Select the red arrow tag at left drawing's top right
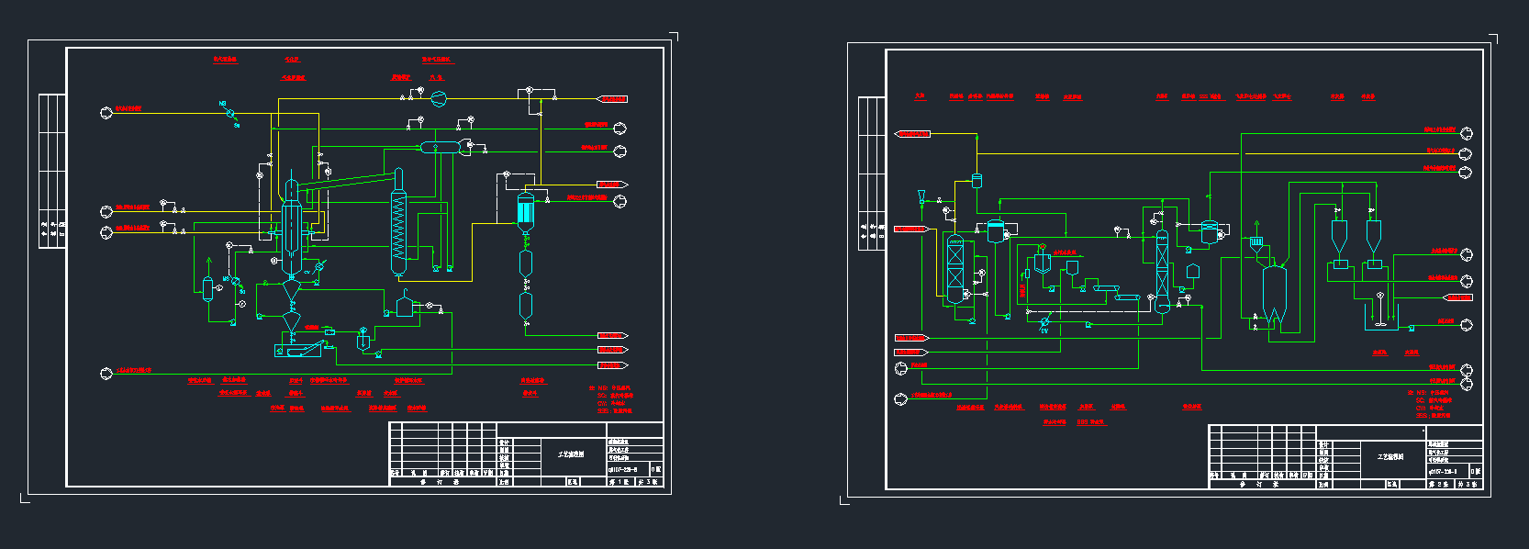This screenshot has width=1529, height=549. (612, 99)
